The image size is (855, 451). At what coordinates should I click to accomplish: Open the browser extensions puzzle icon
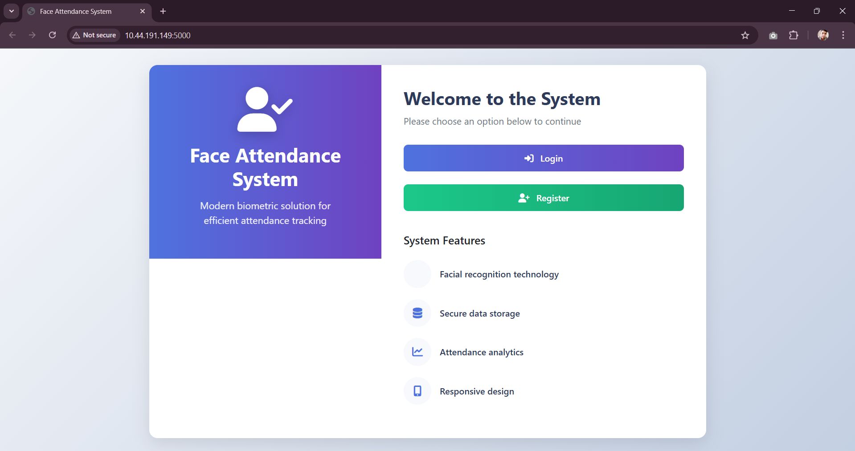(x=794, y=35)
